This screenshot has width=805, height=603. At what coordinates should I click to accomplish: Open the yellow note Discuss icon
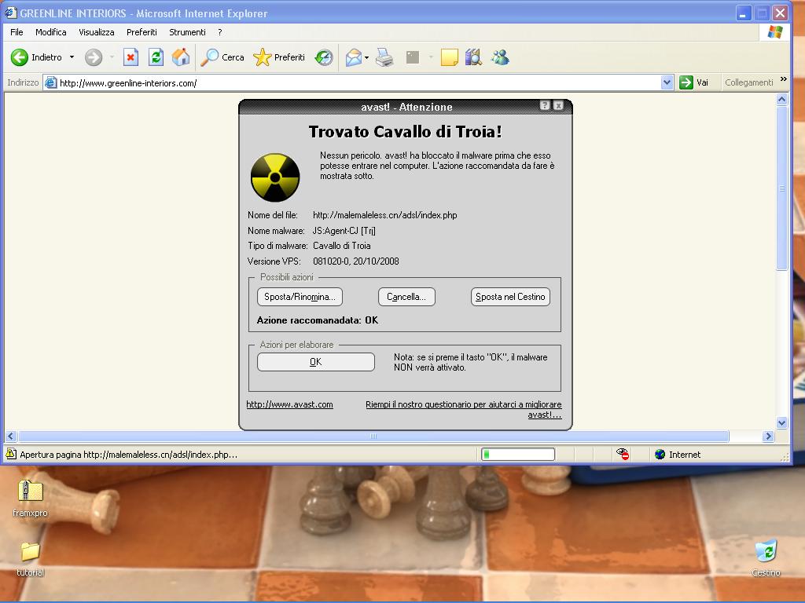click(x=449, y=57)
